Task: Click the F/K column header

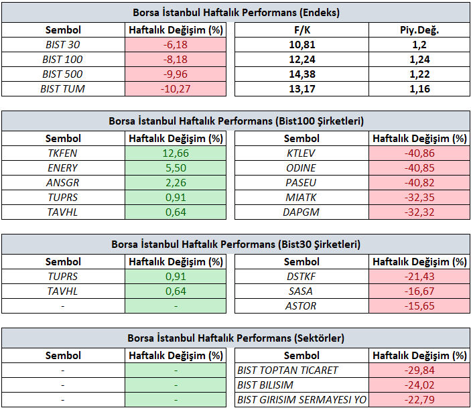Action: point(302,29)
